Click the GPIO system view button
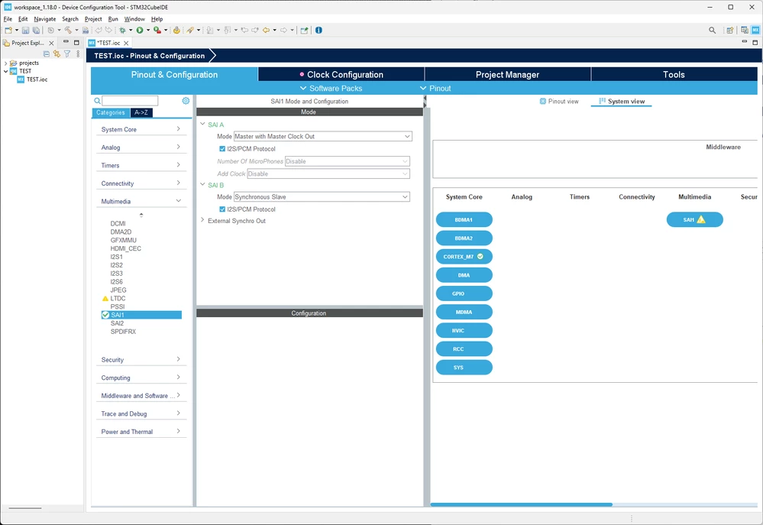This screenshot has height=525, width=763. click(464, 293)
